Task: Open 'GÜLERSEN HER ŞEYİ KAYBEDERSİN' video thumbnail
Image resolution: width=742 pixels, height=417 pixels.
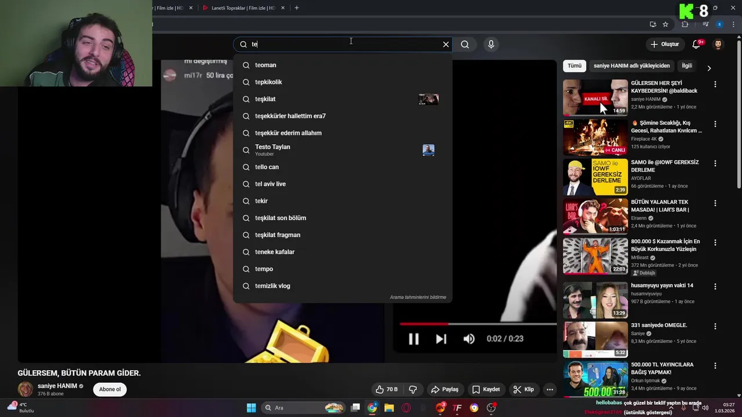Action: point(595,97)
